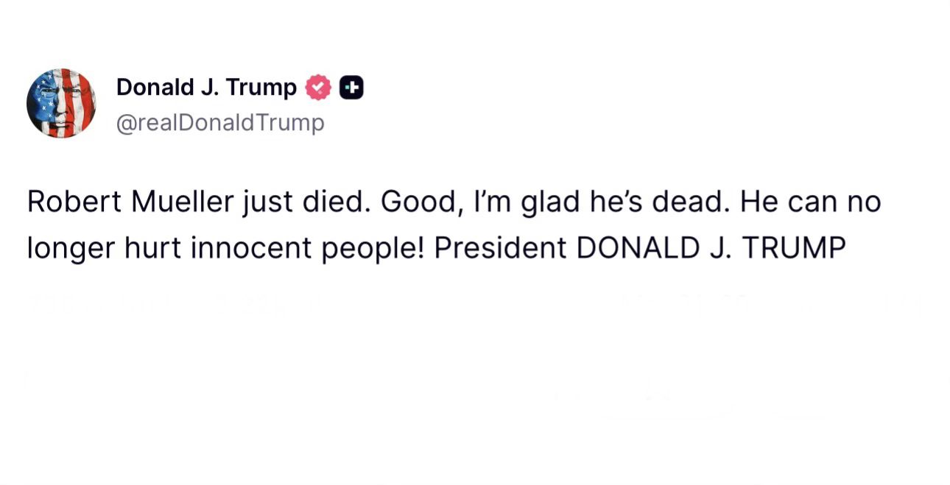Click the black plus badge icon

[x=351, y=88]
